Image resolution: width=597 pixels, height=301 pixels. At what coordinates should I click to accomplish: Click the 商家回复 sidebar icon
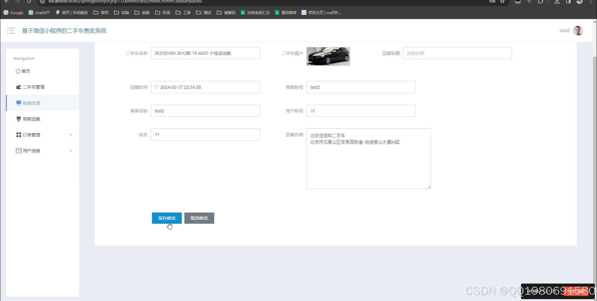[x=18, y=119]
